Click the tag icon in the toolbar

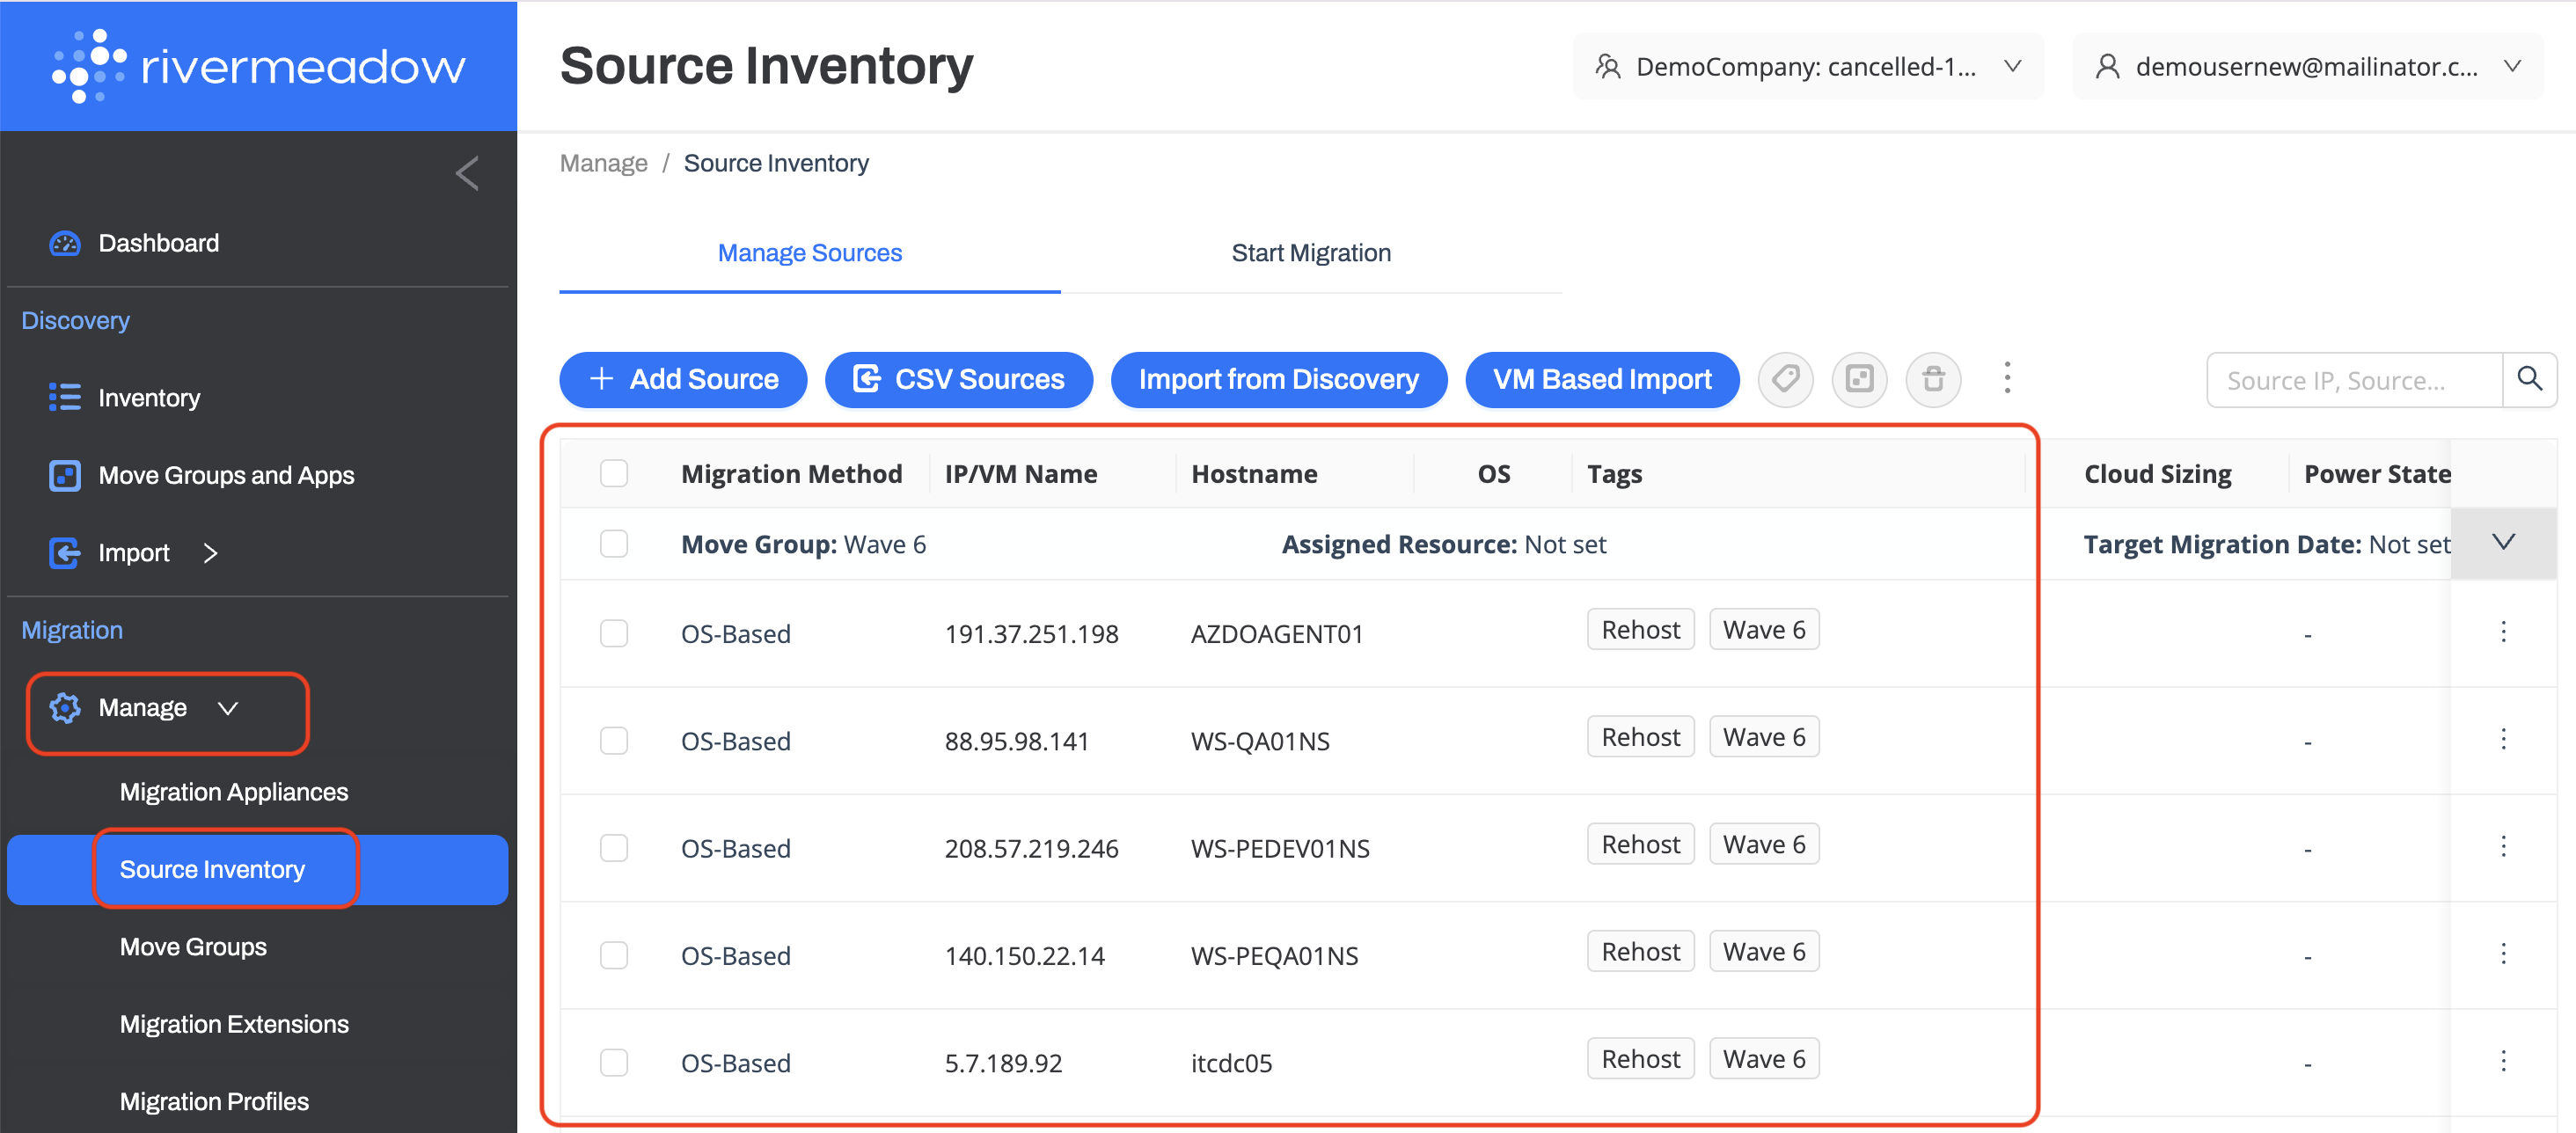[x=1785, y=379]
